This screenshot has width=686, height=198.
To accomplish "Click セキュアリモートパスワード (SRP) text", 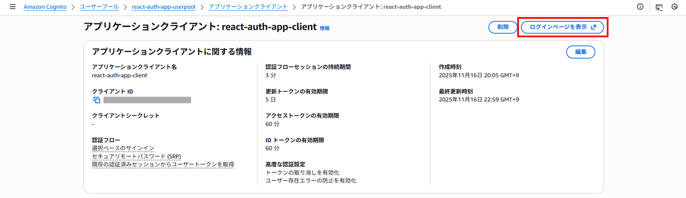I will (137, 156).
